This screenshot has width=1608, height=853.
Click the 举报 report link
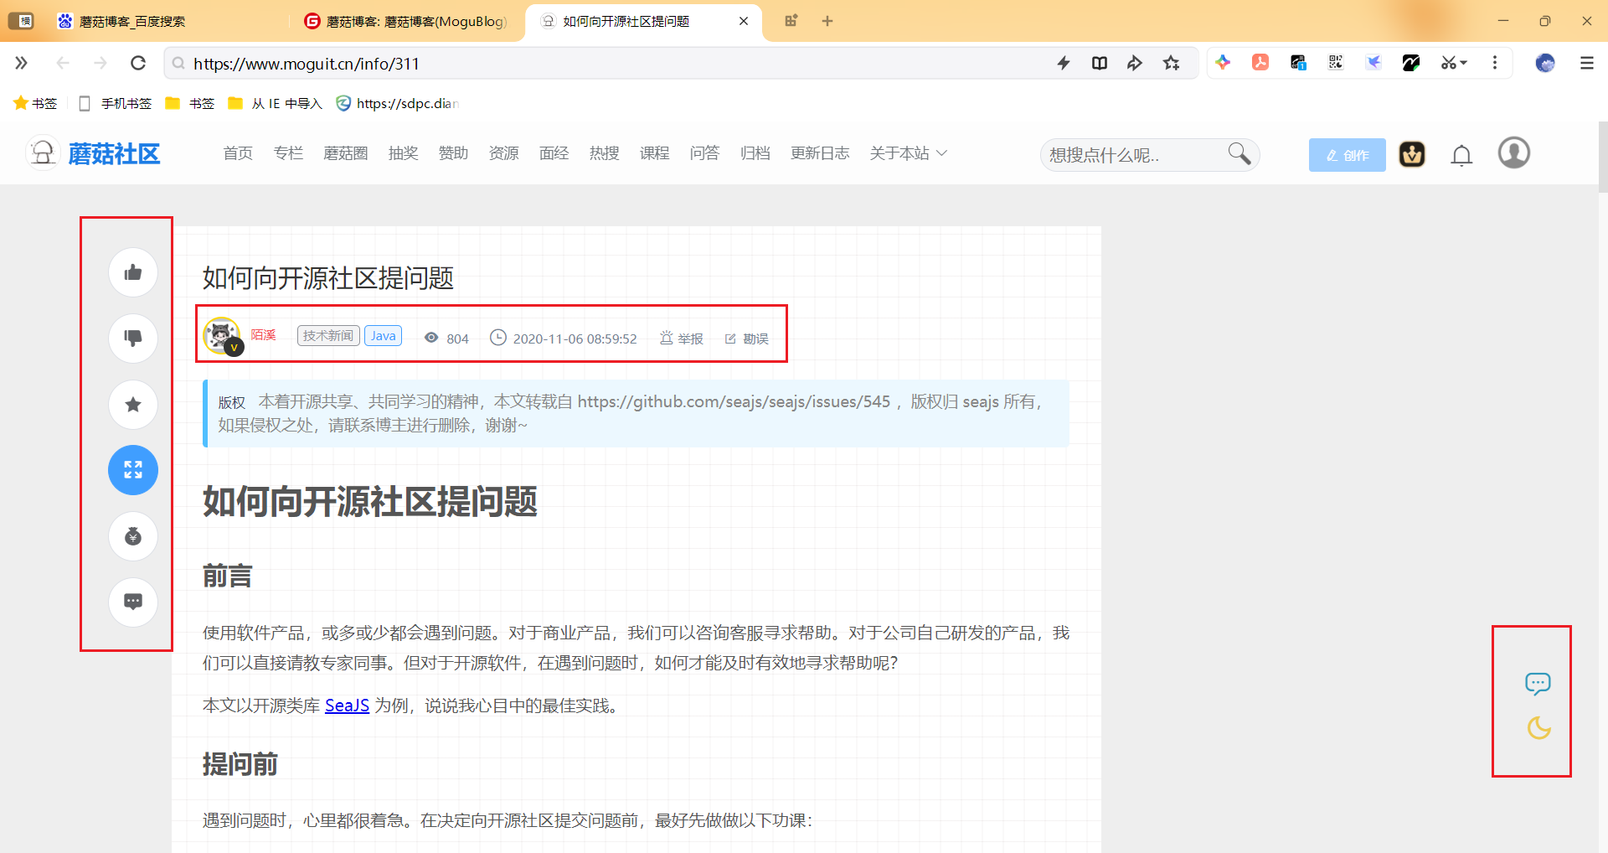(x=682, y=339)
